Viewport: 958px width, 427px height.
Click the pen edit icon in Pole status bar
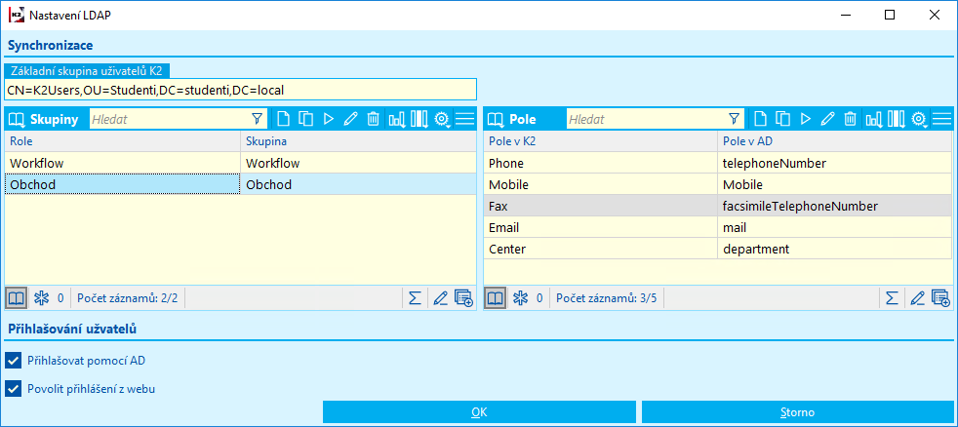[918, 298]
